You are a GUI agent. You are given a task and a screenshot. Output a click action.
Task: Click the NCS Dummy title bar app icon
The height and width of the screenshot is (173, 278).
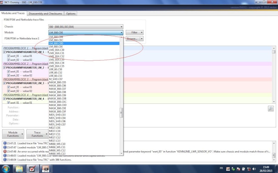pos(2,2)
